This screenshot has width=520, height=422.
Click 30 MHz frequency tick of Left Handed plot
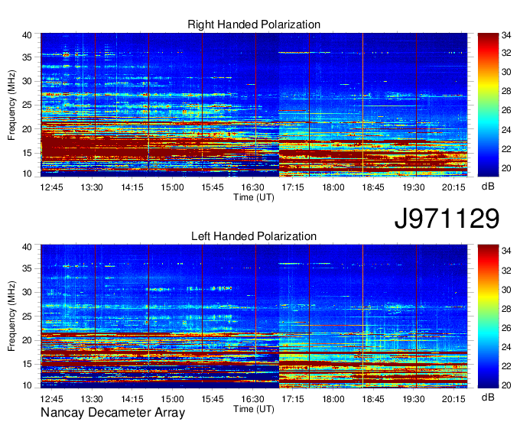coord(28,292)
